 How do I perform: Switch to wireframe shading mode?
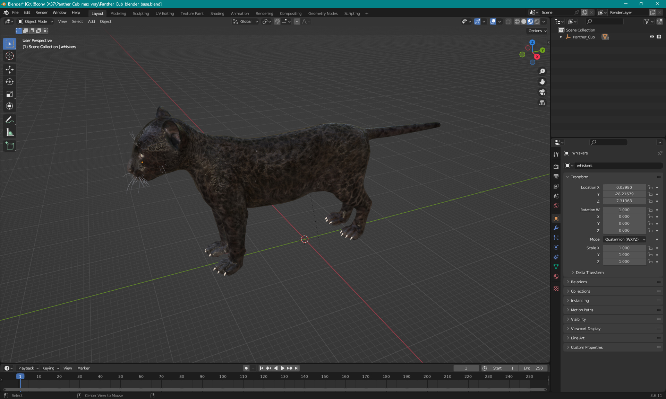(517, 21)
